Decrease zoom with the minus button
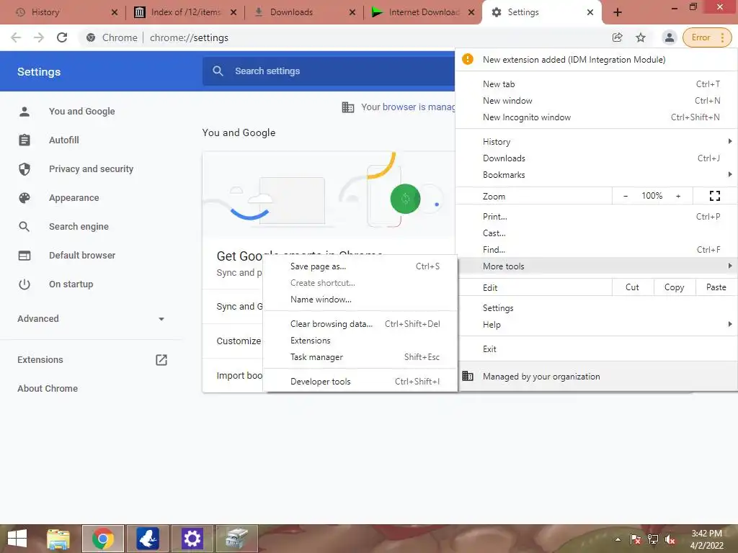This screenshot has width=738, height=553. [x=626, y=196]
